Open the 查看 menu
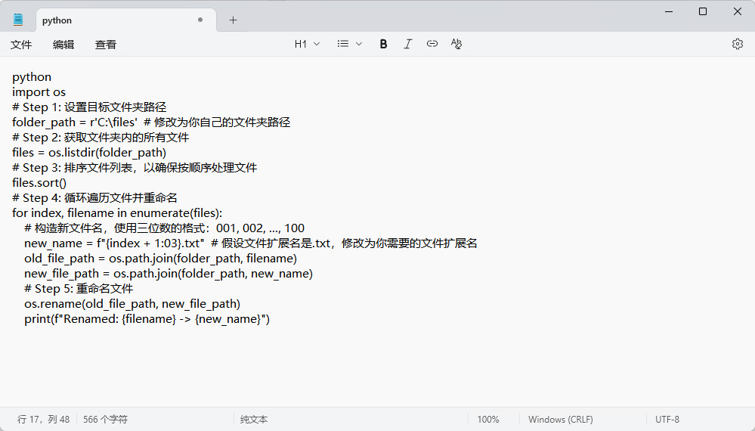Viewport: 755px width, 431px height. coord(106,45)
